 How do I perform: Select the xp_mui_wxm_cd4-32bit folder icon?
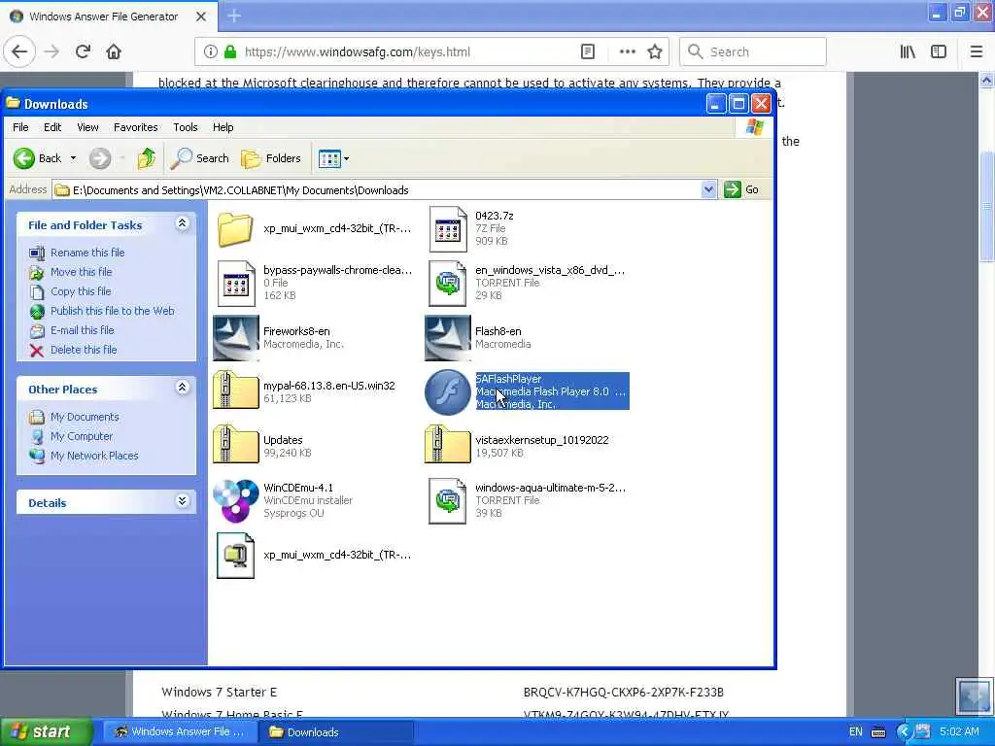click(x=235, y=229)
